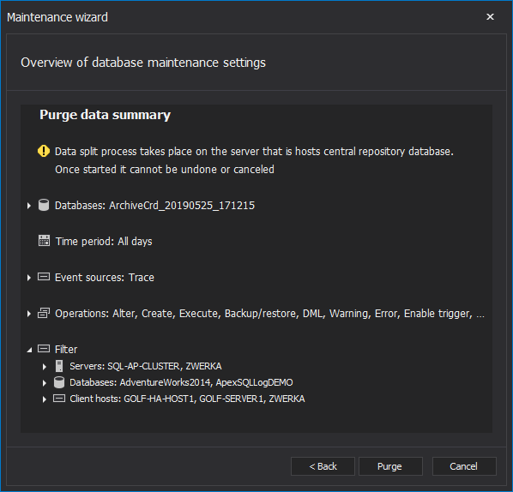Image resolution: width=513 pixels, height=492 pixels.
Task: Click the database cylinder icon beside ArchiveCrd
Action: point(44,206)
